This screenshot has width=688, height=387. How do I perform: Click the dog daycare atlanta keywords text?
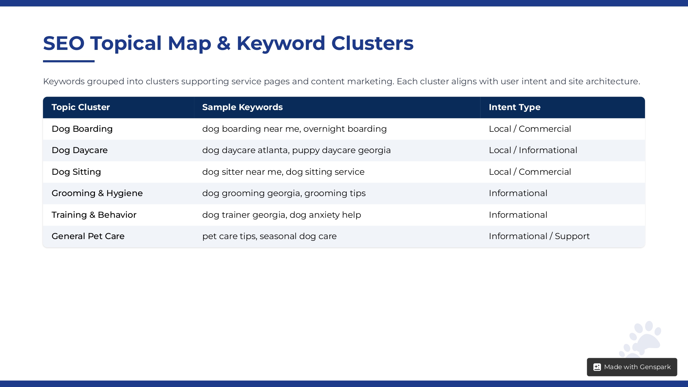click(296, 150)
